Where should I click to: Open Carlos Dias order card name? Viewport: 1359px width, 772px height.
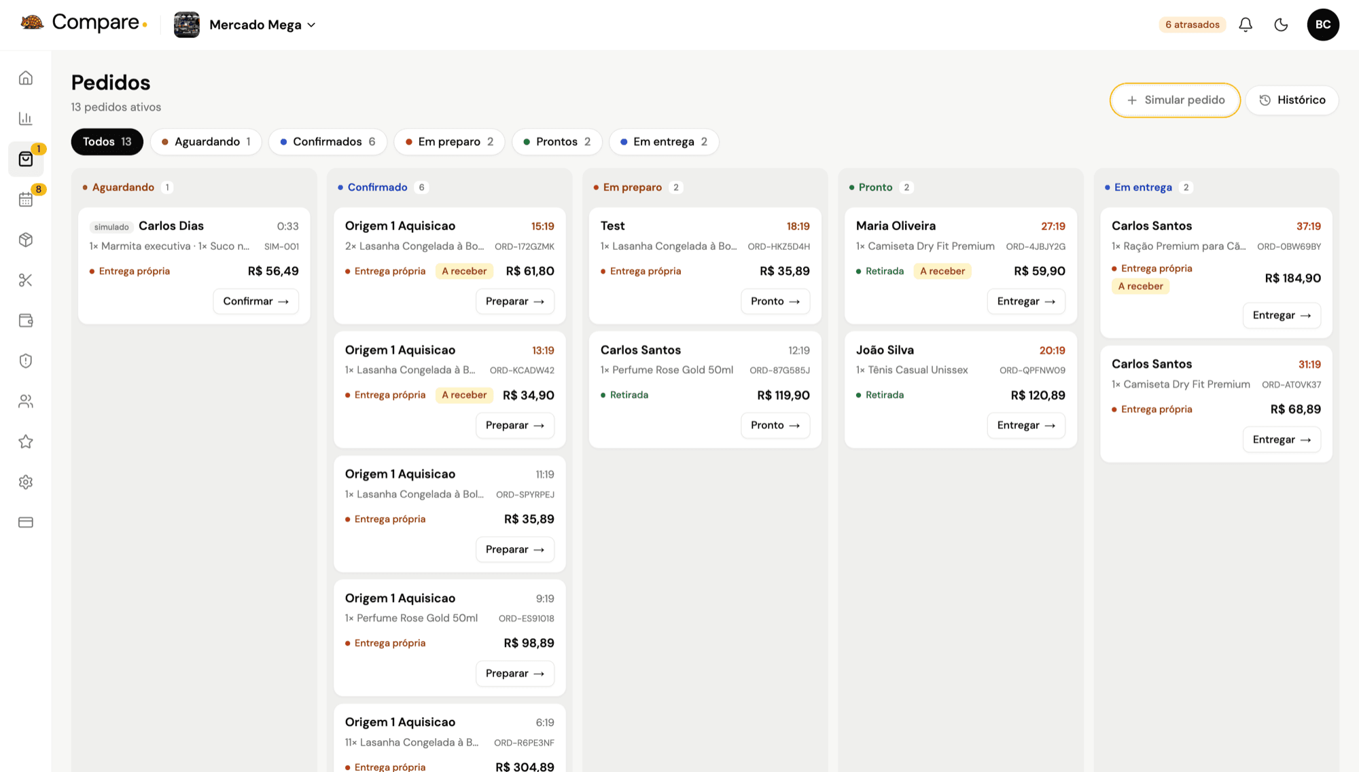[x=171, y=226]
